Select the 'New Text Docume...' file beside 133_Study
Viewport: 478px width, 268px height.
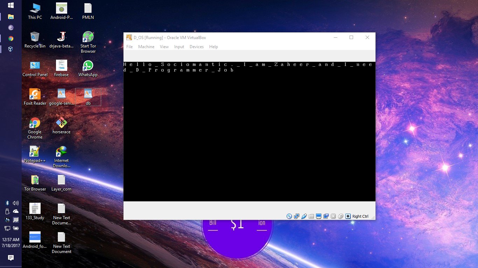click(x=62, y=214)
